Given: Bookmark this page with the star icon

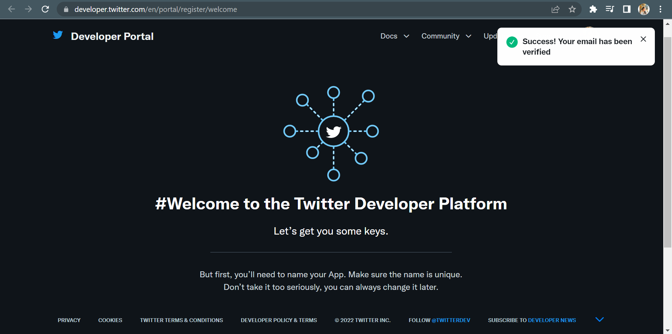Looking at the screenshot, I should (x=572, y=9).
